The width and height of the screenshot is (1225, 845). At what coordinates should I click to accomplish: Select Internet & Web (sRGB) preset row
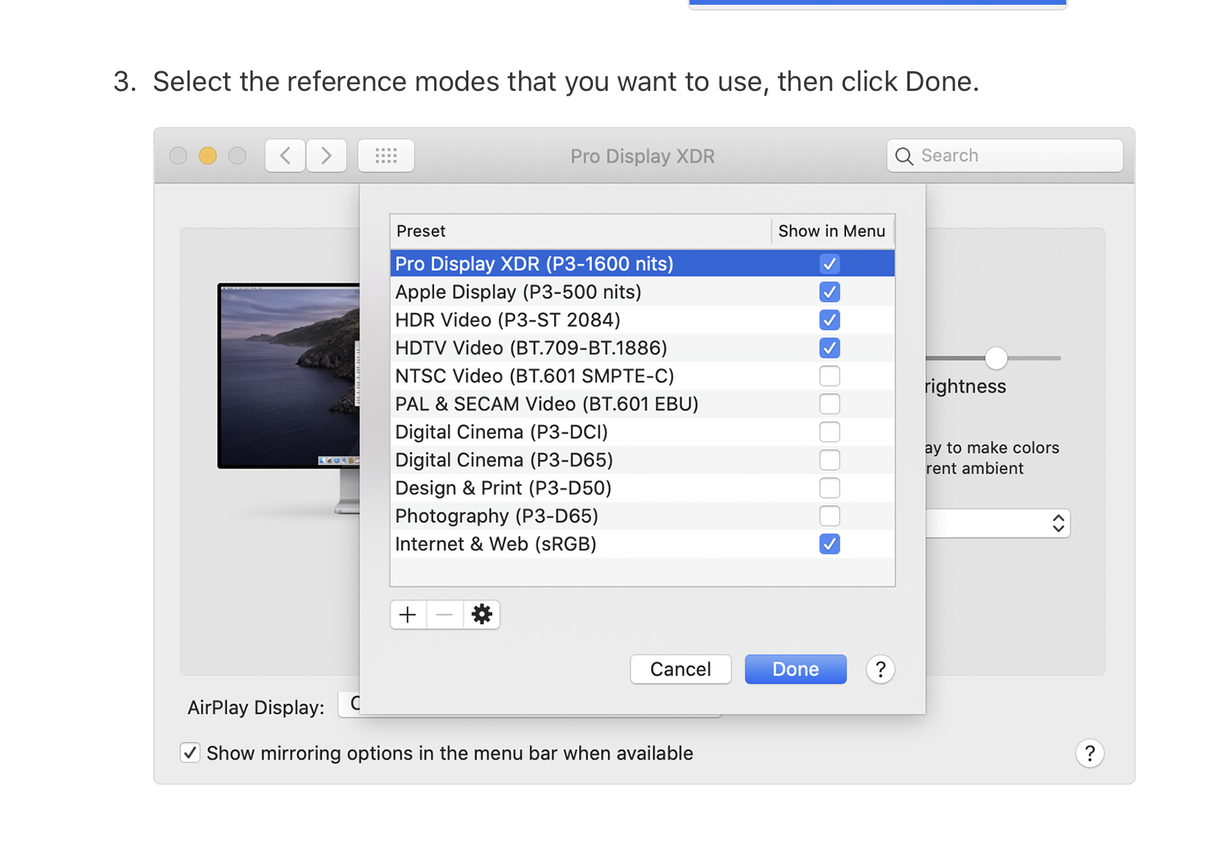click(x=643, y=544)
